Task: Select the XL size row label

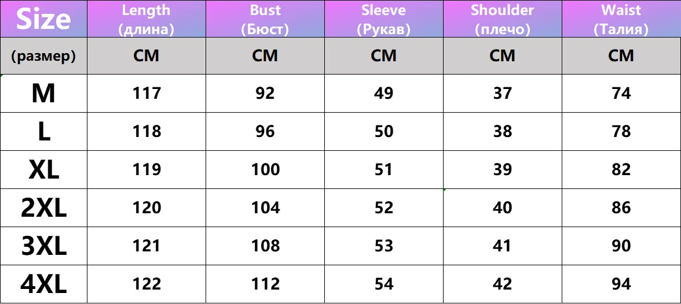Action: 43,169
